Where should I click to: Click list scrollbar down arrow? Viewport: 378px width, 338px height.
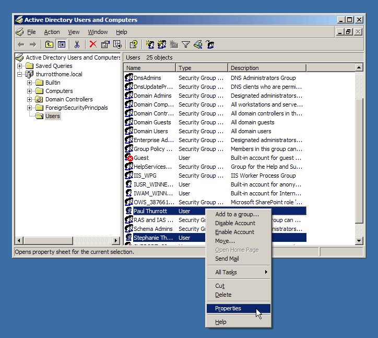359,240
